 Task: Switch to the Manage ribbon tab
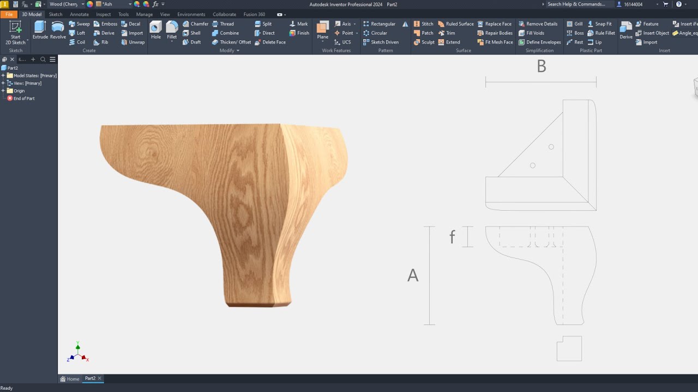[145, 15]
